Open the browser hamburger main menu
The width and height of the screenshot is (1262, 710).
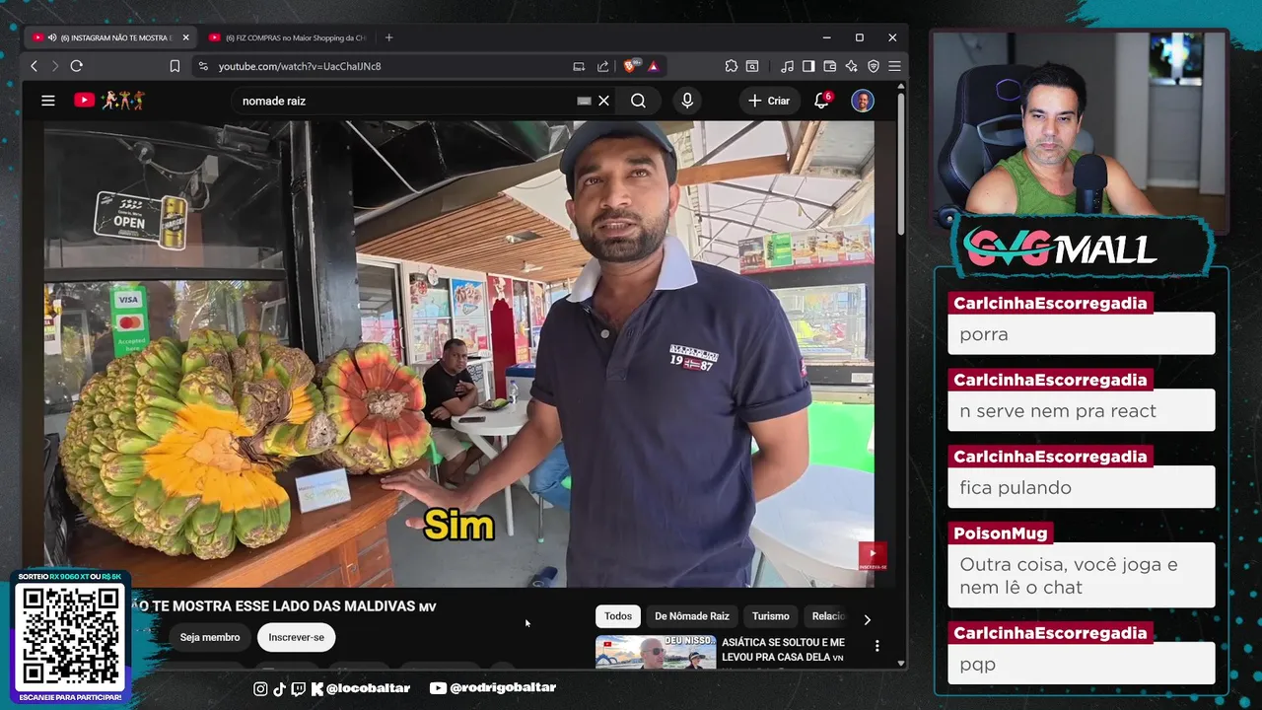tap(894, 66)
